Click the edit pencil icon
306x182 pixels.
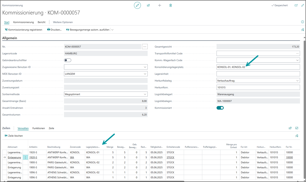pos(137,5)
